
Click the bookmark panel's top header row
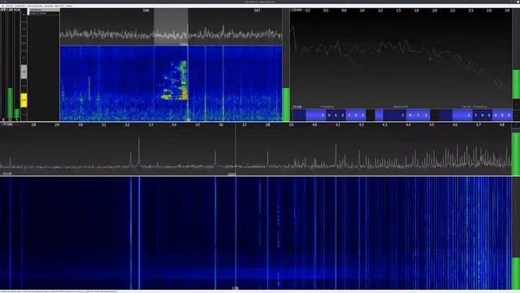pos(44,10)
